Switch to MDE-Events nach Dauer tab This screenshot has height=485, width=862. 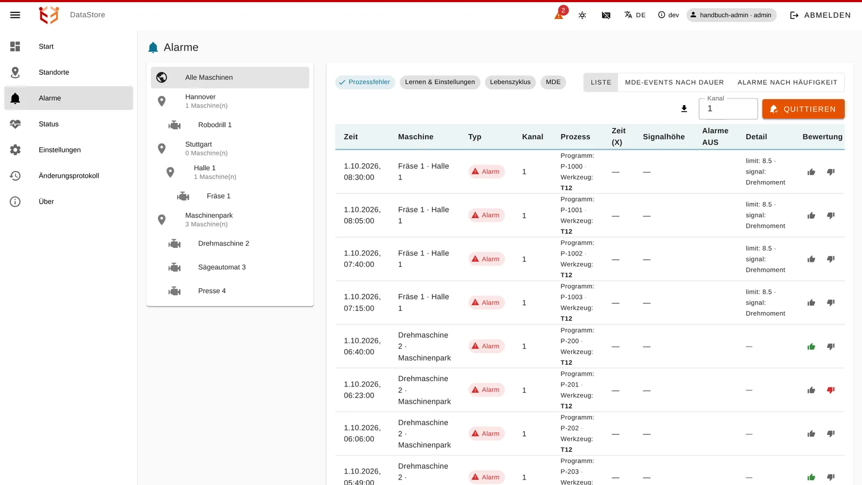pyautogui.click(x=675, y=82)
